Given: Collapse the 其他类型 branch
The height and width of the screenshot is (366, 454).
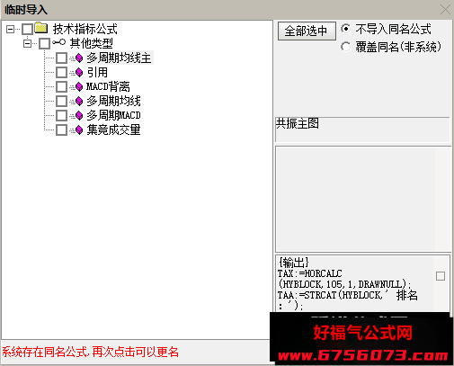Looking at the screenshot, I should [x=27, y=44].
